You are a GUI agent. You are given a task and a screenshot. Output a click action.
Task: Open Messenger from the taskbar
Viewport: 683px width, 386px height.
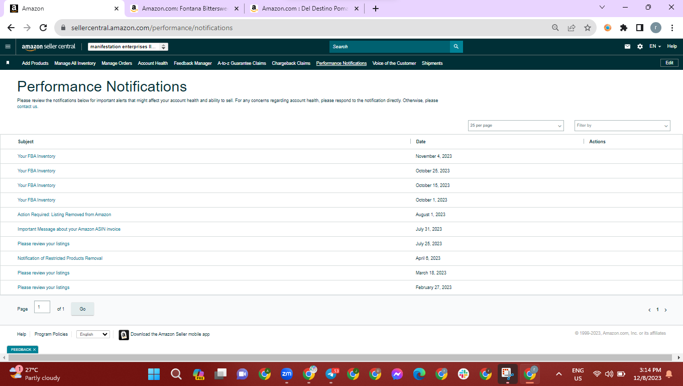pos(397,374)
